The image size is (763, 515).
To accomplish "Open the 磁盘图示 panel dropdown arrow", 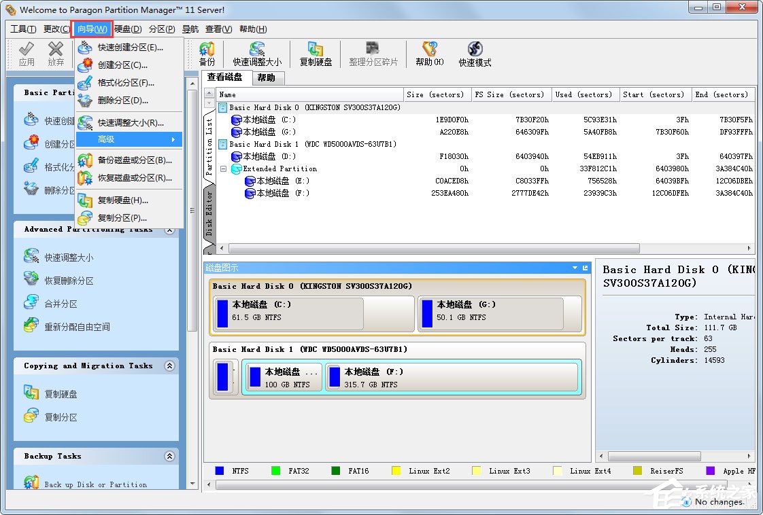I will [x=575, y=268].
